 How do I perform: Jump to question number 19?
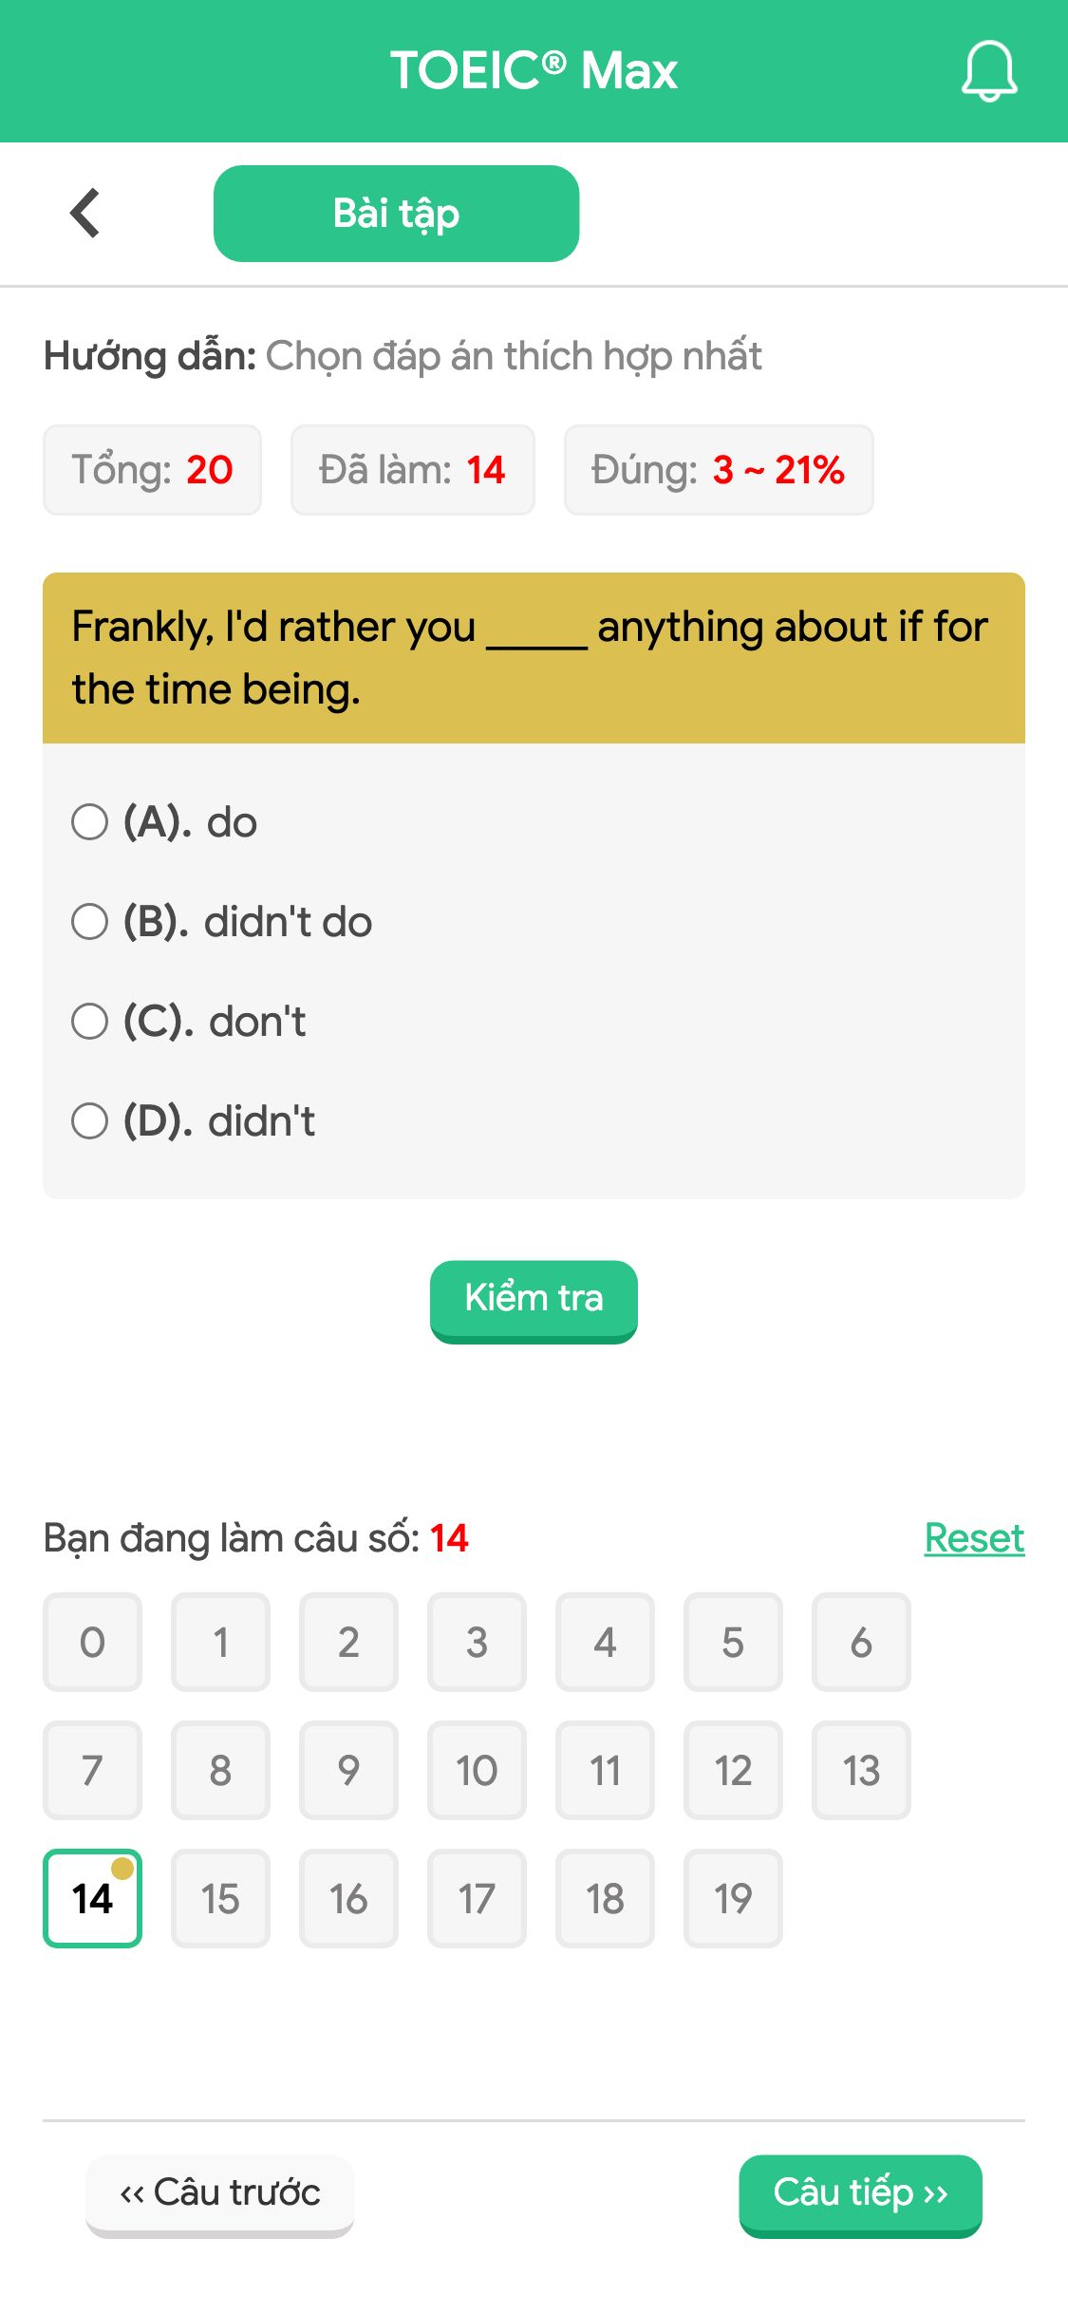733,1898
